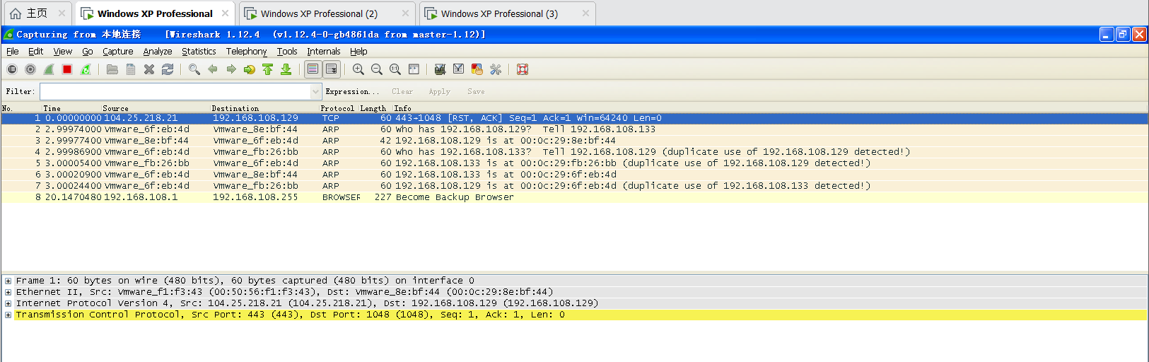Open the Internals menu
The height and width of the screenshot is (362, 1149).
tap(324, 51)
